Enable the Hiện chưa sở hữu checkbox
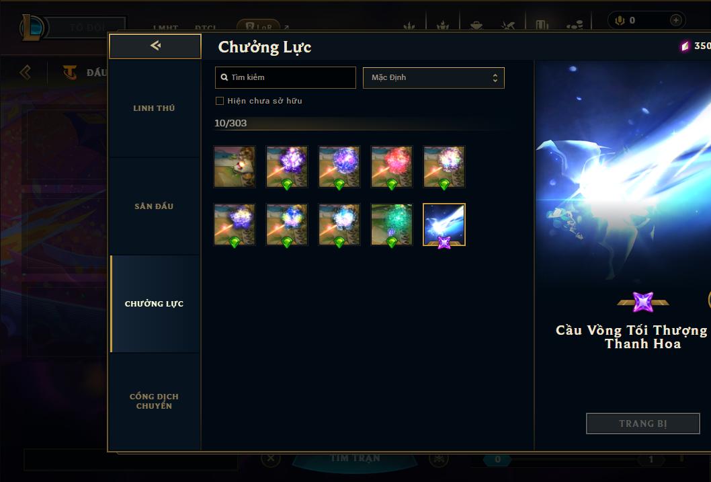 coord(220,101)
